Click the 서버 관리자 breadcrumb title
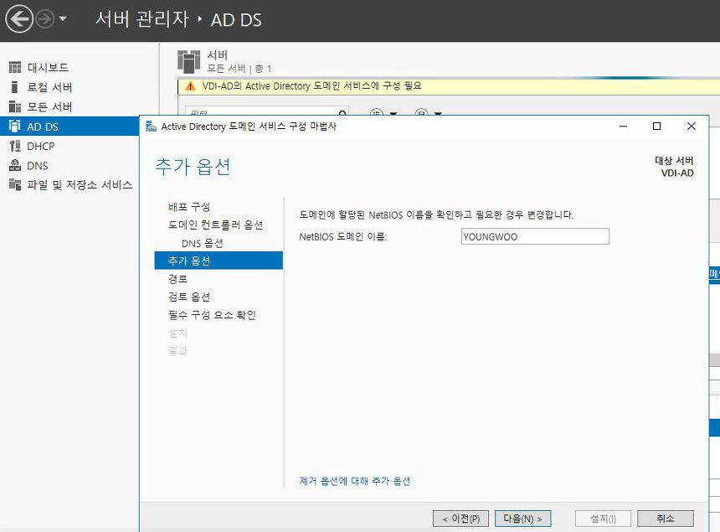 (x=141, y=19)
